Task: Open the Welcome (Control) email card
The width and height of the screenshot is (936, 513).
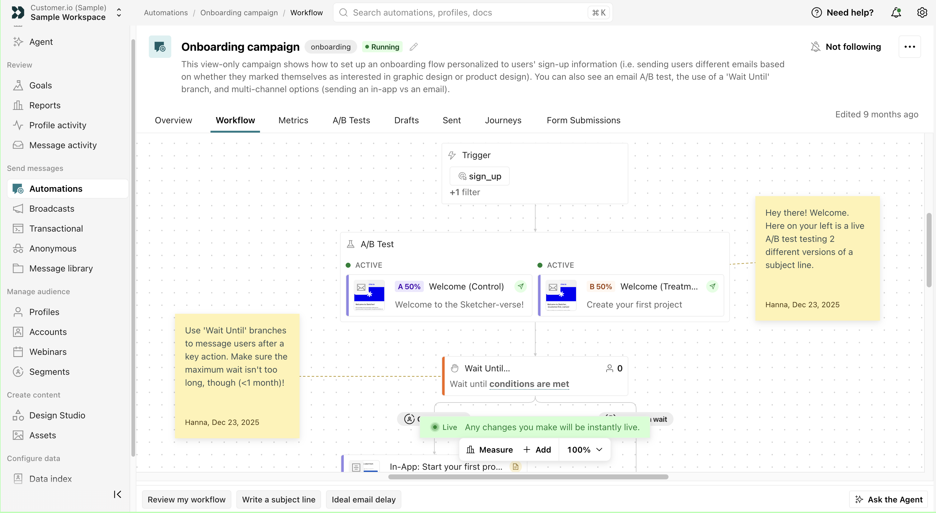Action: (439, 295)
